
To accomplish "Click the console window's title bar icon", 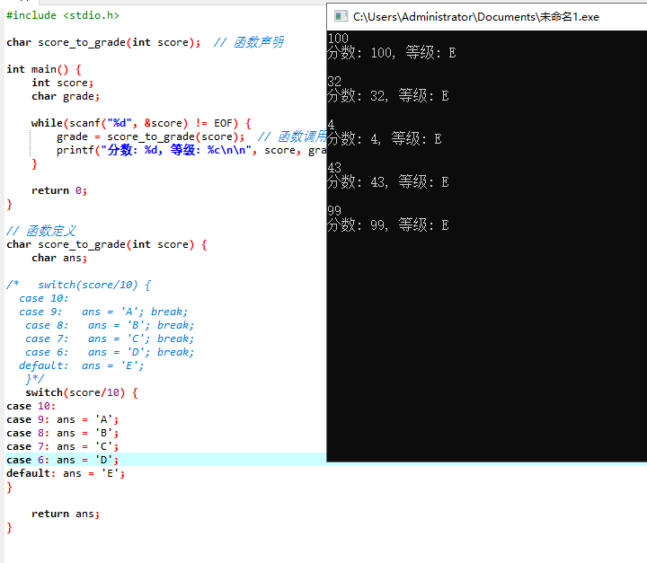I will tap(341, 16).
